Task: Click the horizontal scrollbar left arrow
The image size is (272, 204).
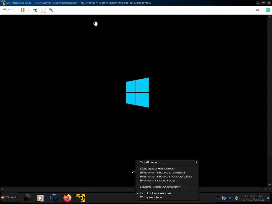Action: (2, 189)
